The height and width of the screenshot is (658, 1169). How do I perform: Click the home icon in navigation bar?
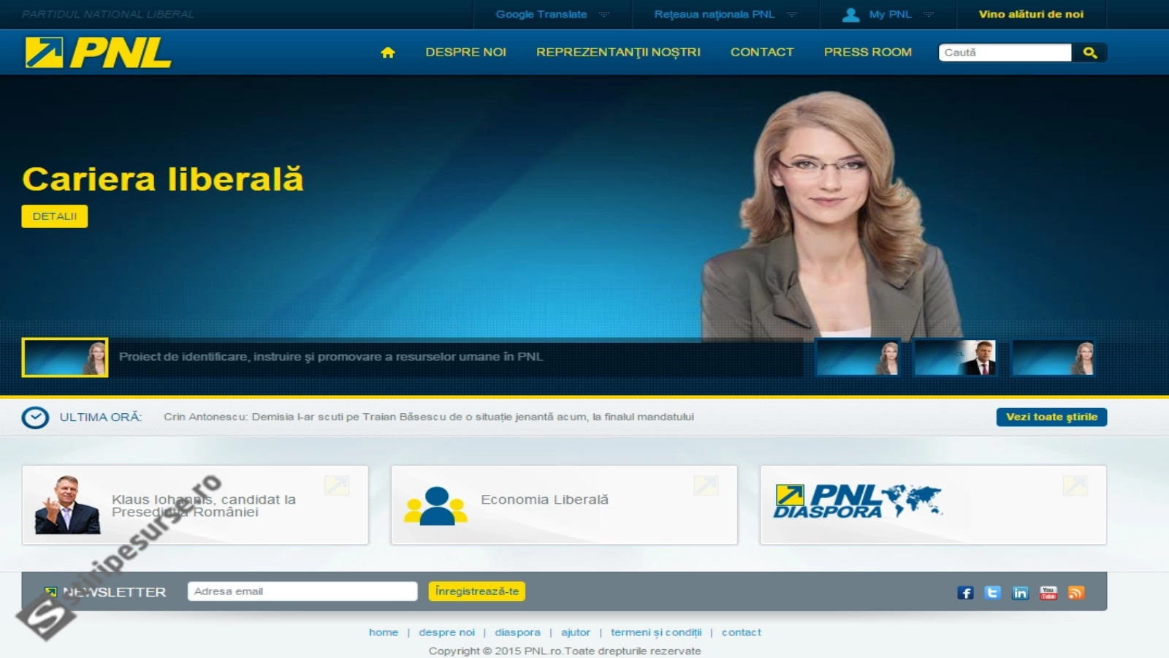coord(387,53)
